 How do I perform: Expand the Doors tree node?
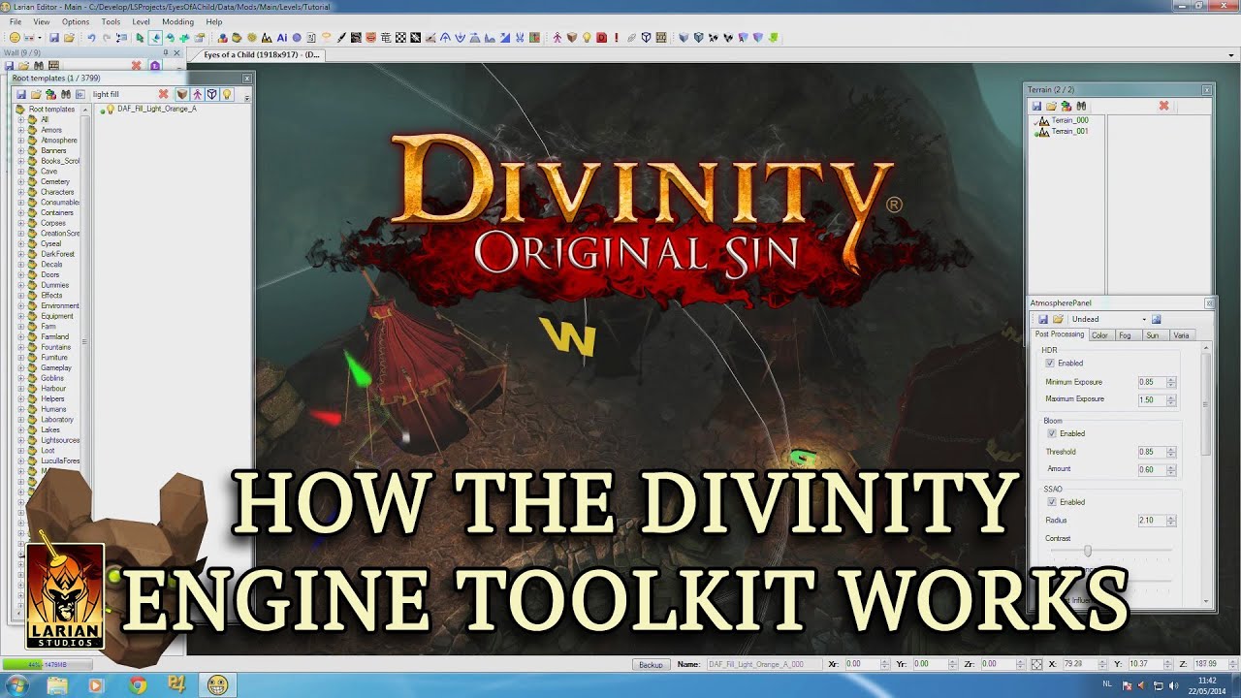20,274
